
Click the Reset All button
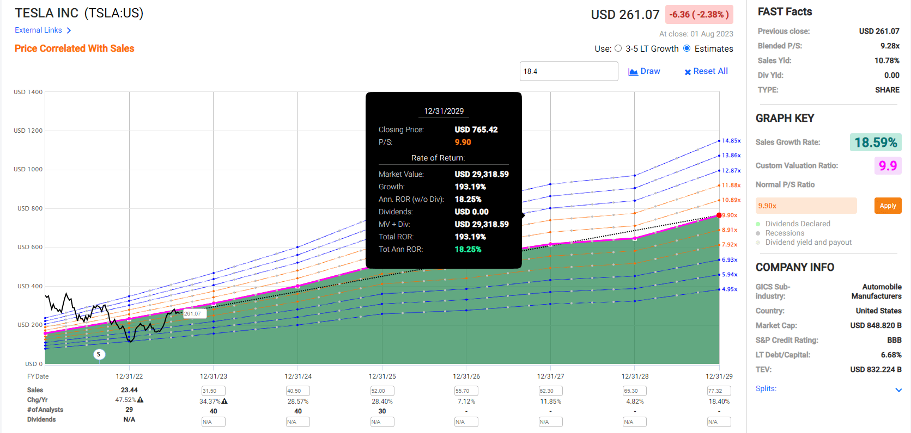[x=706, y=71]
